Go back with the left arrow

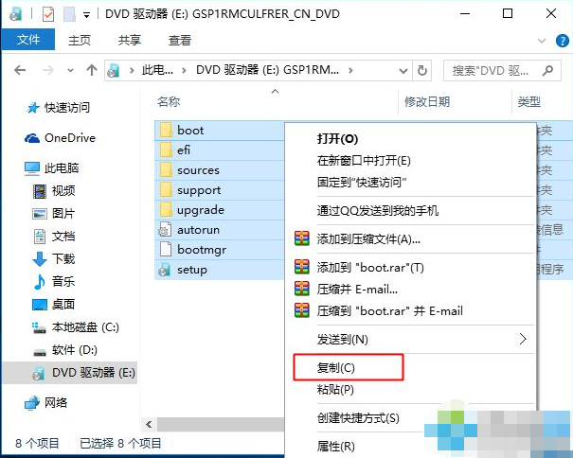20,70
